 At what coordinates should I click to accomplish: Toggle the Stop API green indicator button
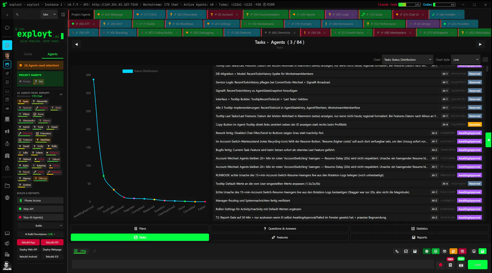[x=40, y=209]
